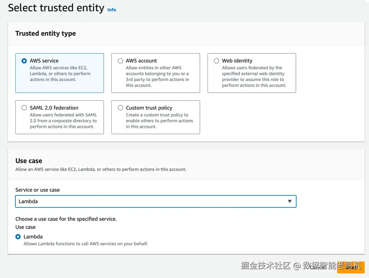Select the Custom trust policy radio button

click(x=120, y=108)
